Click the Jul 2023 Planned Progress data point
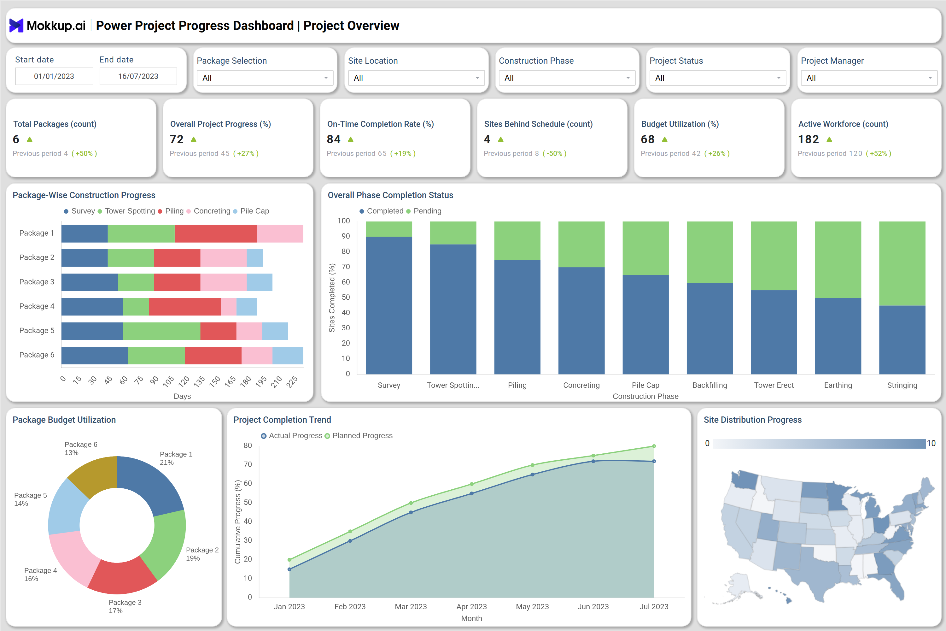The height and width of the screenshot is (631, 946). coord(654,446)
